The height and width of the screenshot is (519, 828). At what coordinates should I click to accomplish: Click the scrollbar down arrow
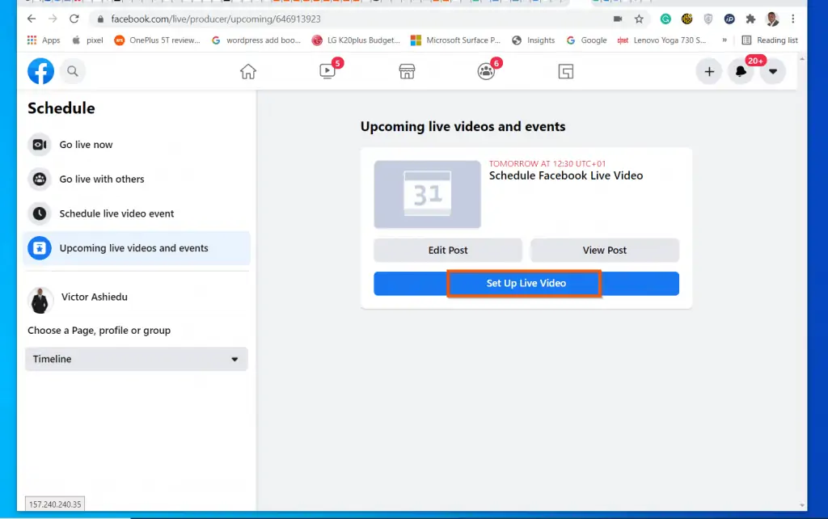point(802,506)
